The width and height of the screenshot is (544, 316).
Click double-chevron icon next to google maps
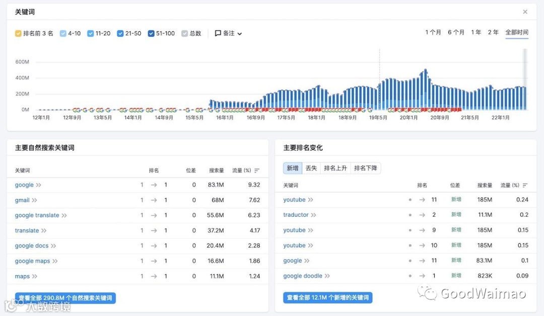55,261
